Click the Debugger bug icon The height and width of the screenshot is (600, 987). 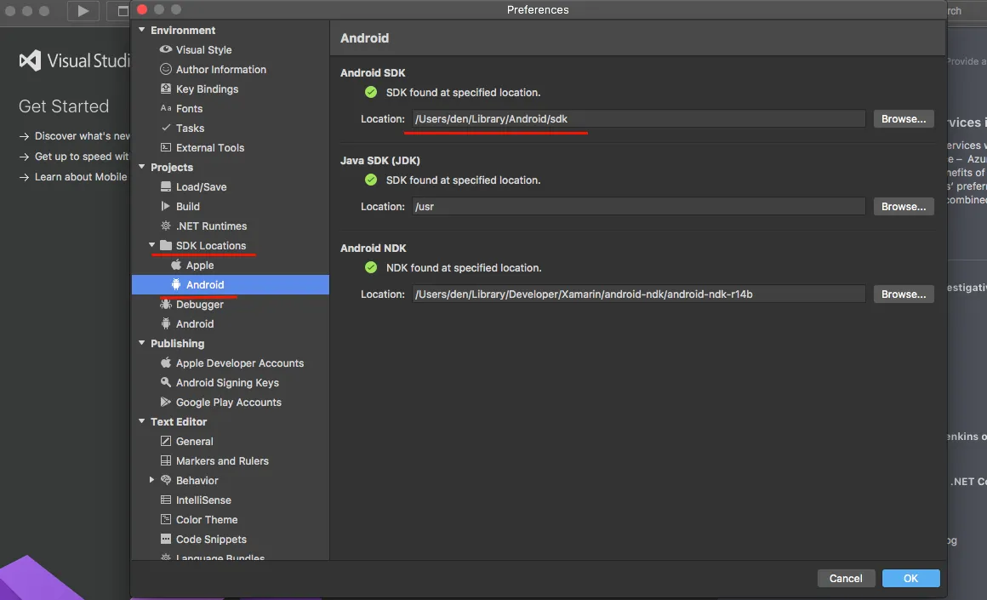click(x=166, y=305)
